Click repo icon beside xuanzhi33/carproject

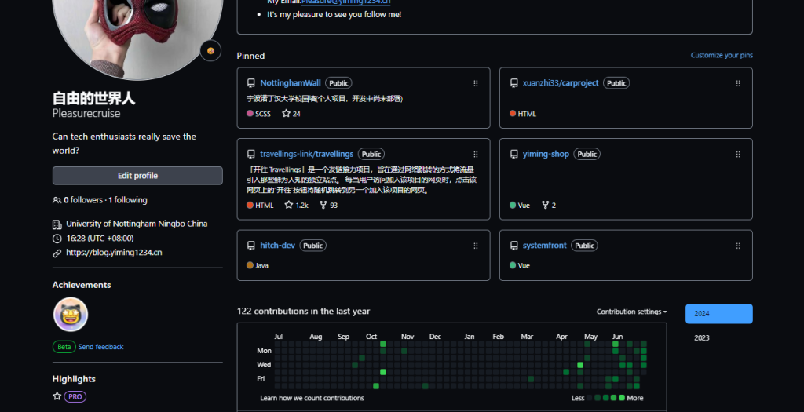pyautogui.click(x=513, y=83)
